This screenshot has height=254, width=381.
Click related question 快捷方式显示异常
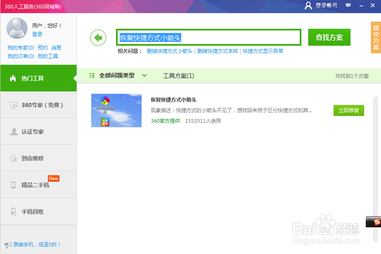263,51
